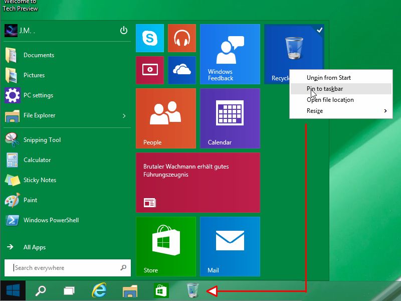
Task: Open Task View on the taskbar
Action: pos(69,290)
